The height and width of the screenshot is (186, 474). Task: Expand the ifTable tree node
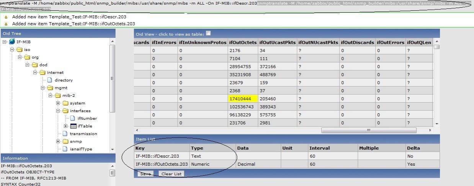point(66,126)
